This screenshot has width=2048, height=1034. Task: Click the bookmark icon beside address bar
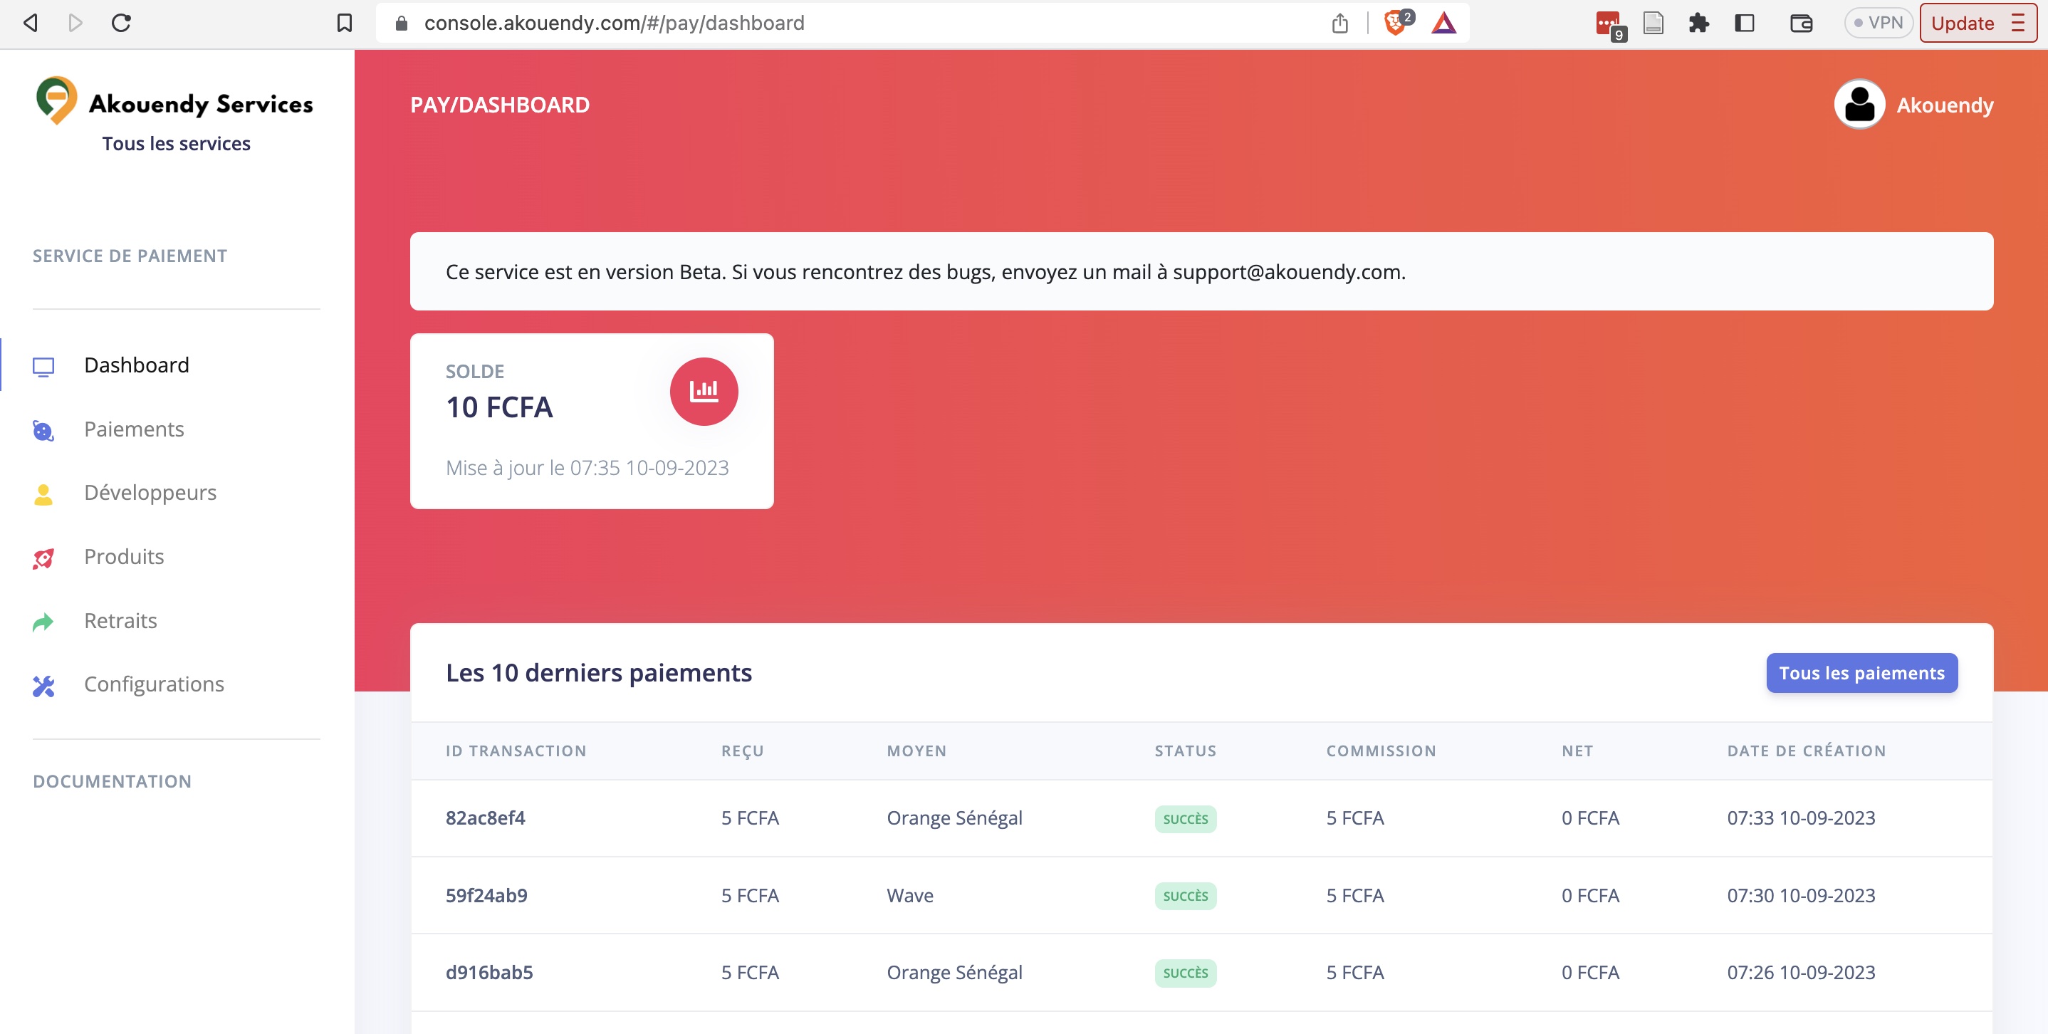pyautogui.click(x=344, y=23)
